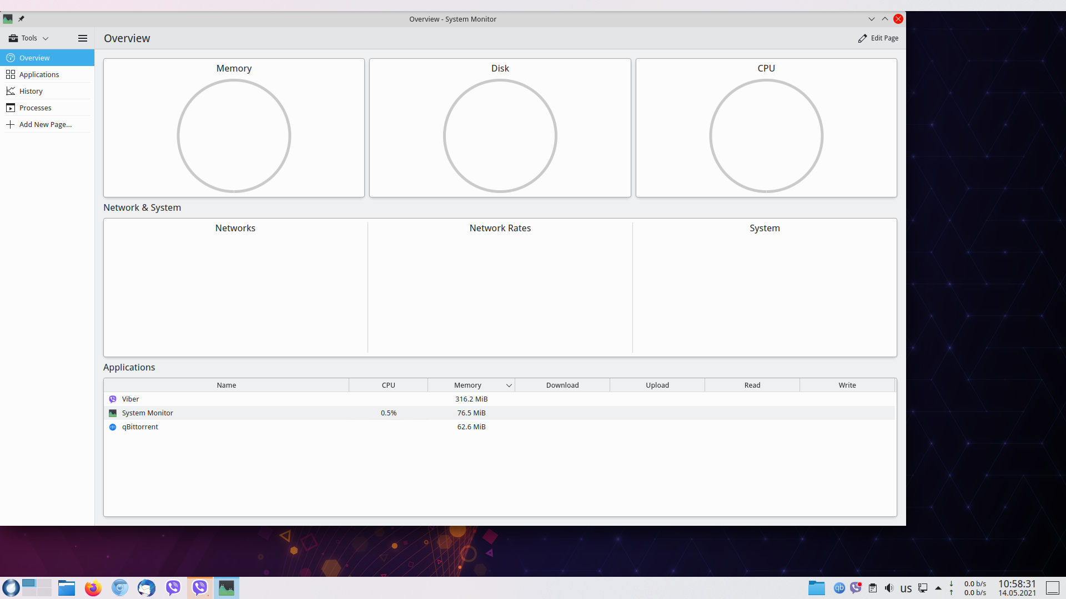
Task: Launch Firefox from the taskbar
Action: [93, 588]
